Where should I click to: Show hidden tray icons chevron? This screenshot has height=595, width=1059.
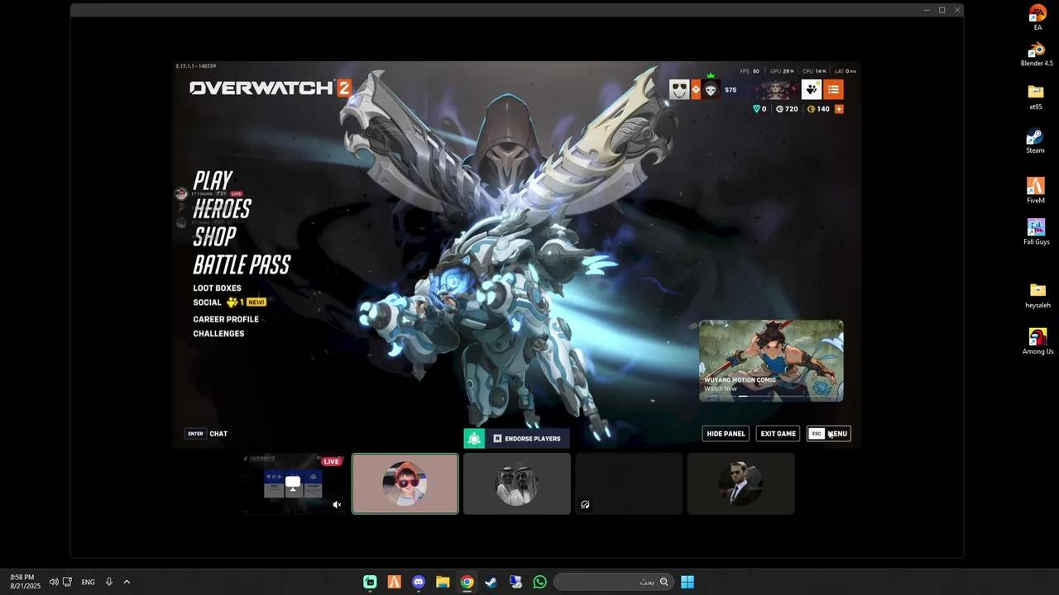tap(127, 582)
